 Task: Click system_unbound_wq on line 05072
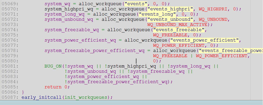pos(69,19)
